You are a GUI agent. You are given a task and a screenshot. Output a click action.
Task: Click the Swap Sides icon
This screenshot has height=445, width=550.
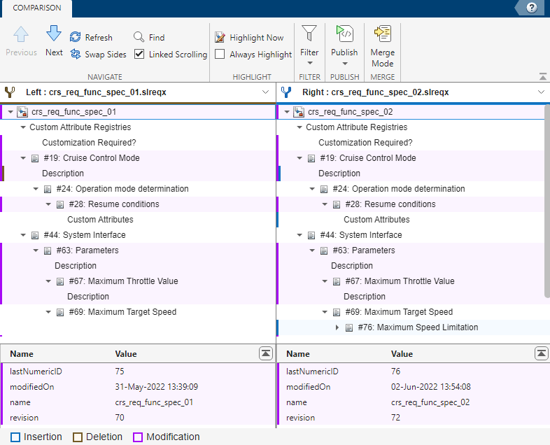[x=76, y=55]
